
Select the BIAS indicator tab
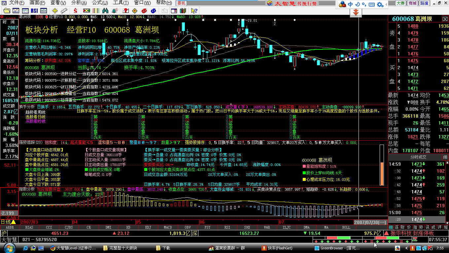point(29,227)
